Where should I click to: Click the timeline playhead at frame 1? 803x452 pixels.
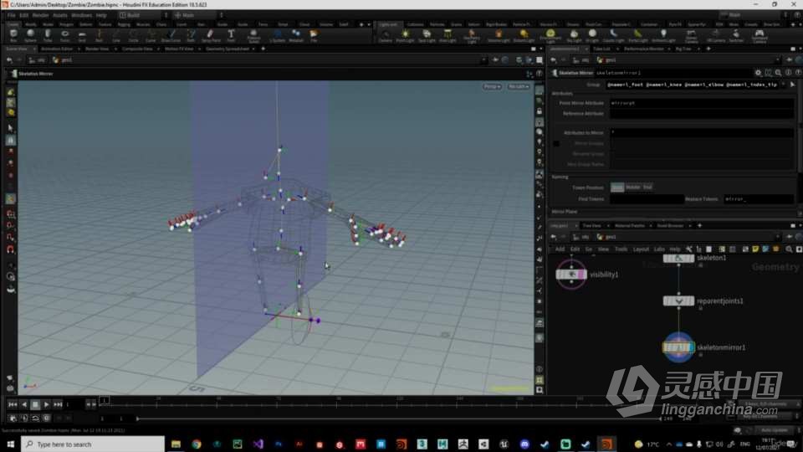coord(104,400)
